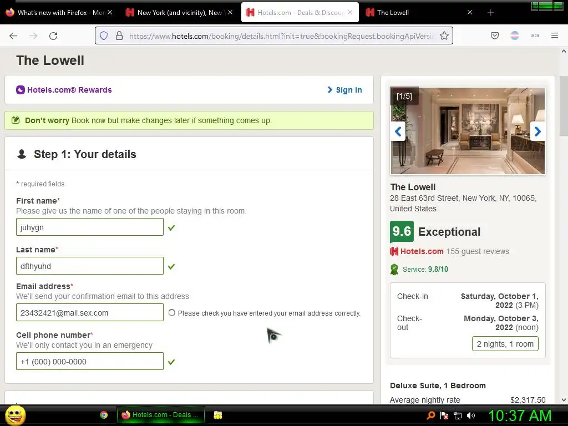Click the Hotels.com Rewards purple logo icon

point(21,90)
